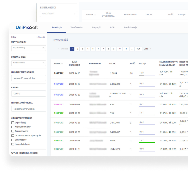Open order 1057/2021 link
188x172 pixels.
tap(59, 84)
